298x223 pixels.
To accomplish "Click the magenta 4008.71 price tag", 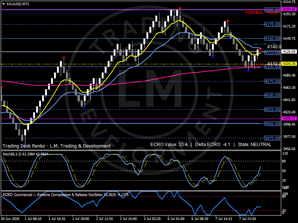I will click(x=289, y=118).
